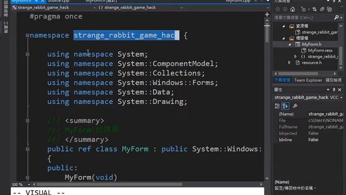Click the vertical scrollbar thumb of the editor
This screenshot has width=346, height=195.
pos(267,33)
